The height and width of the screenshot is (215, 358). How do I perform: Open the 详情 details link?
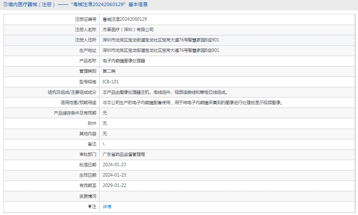pos(107,207)
